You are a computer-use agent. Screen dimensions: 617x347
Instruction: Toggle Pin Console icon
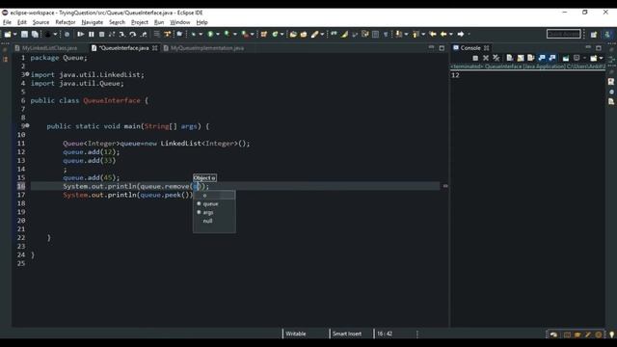click(x=566, y=58)
